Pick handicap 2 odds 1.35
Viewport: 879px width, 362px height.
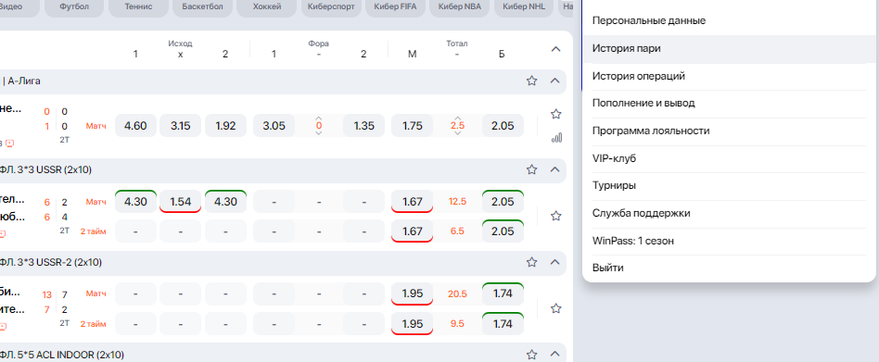[363, 126]
